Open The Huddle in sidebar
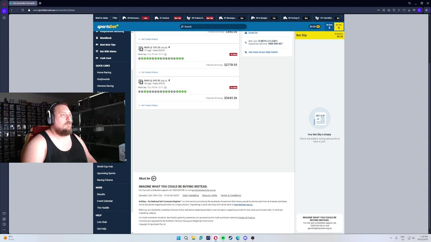The image size is (431, 242). coord(103,208)
